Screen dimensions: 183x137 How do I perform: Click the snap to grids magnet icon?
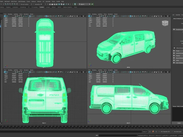click(6, 4)
